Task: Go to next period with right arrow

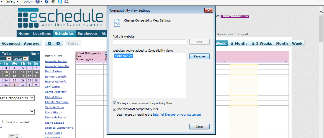Action: tap(58, 43)
